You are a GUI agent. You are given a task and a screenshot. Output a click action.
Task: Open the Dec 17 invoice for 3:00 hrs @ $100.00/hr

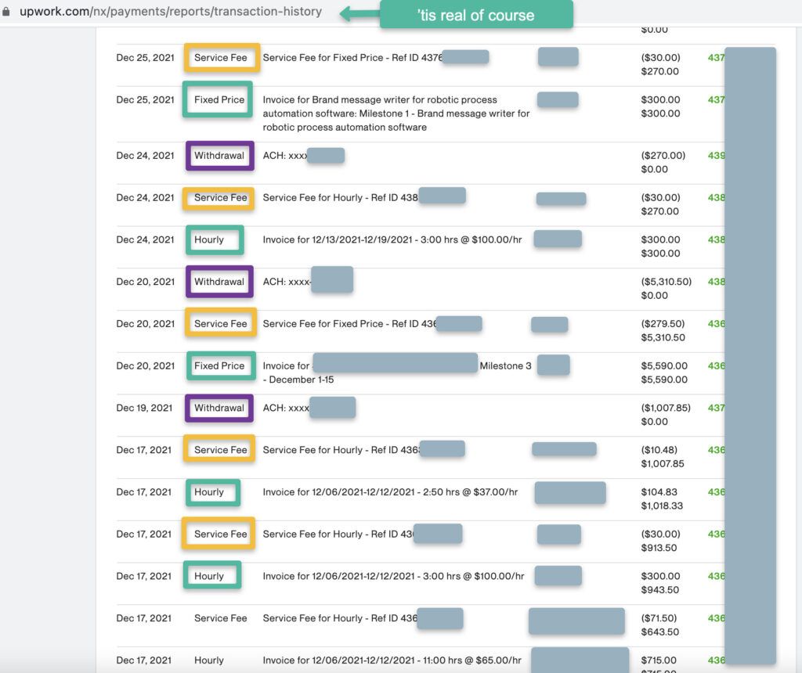[x=393, y=576]
